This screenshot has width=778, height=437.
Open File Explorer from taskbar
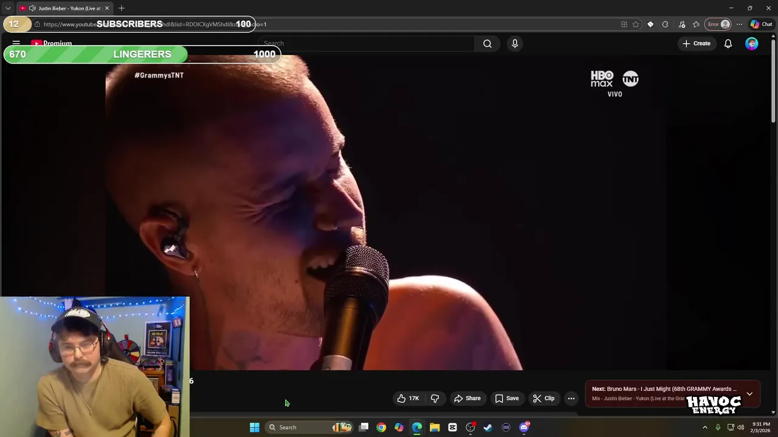(x=435, y=427)
